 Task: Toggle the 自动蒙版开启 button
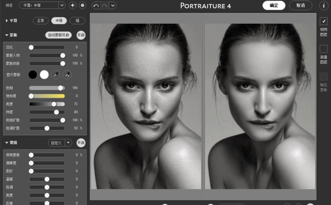point(58,35)
